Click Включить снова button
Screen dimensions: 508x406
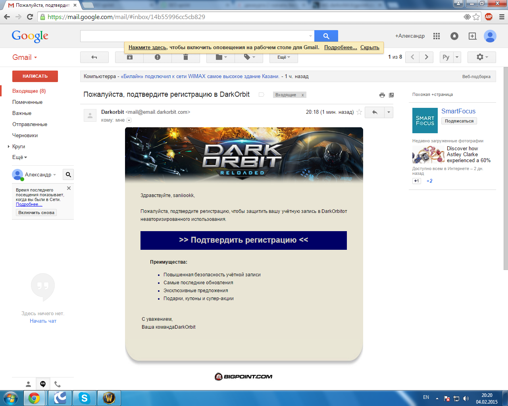click(x=37, y=213)
